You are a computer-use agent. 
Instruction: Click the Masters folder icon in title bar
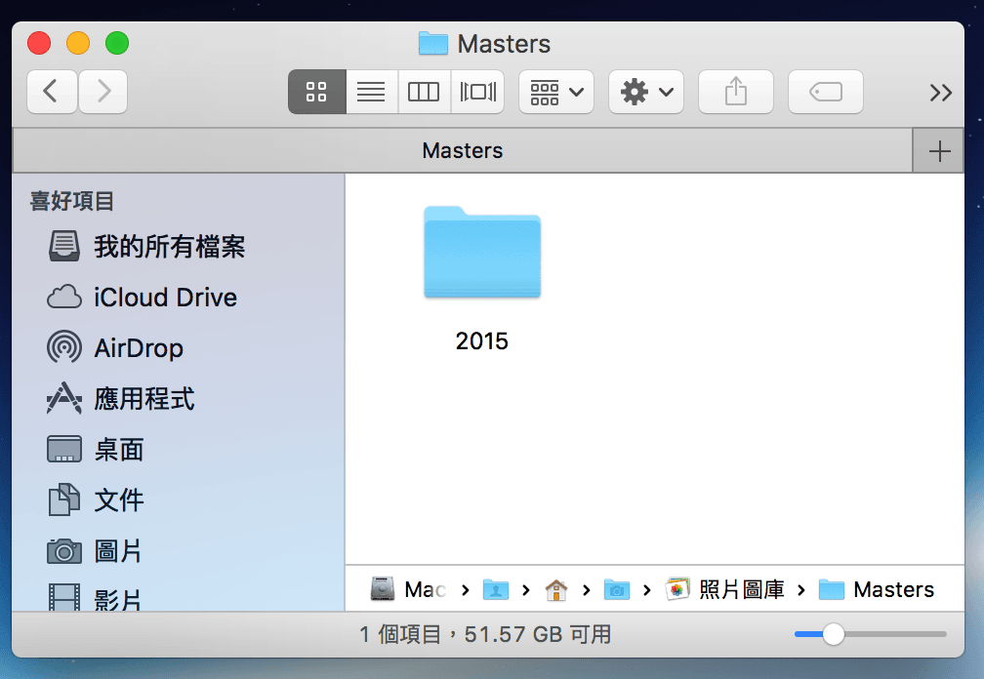(x=433, y=43)
